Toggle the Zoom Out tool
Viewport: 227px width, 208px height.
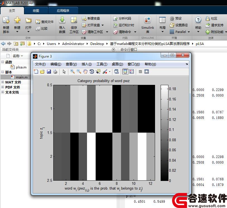click(x=79, y=71)
